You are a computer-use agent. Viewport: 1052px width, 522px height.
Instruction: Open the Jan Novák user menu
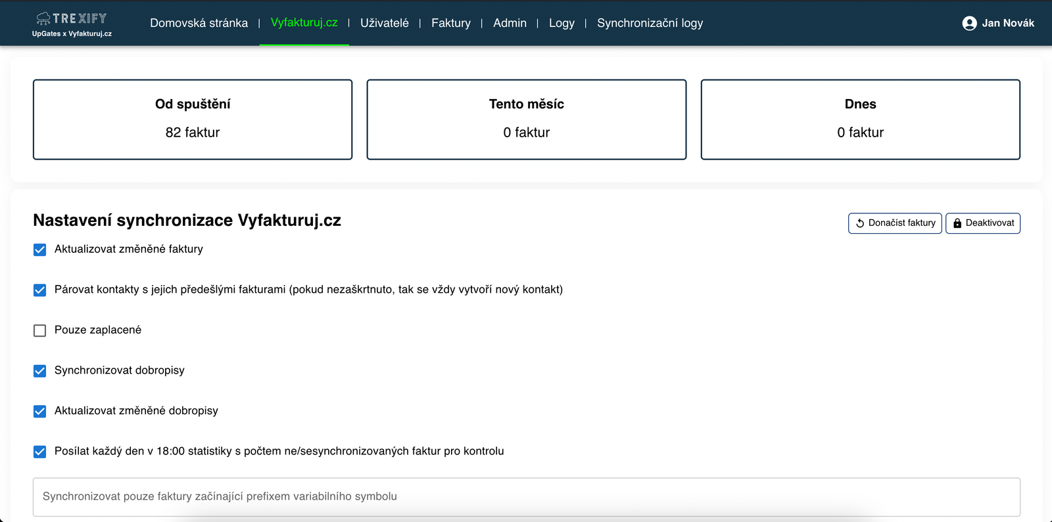(x=1007, y=23)
